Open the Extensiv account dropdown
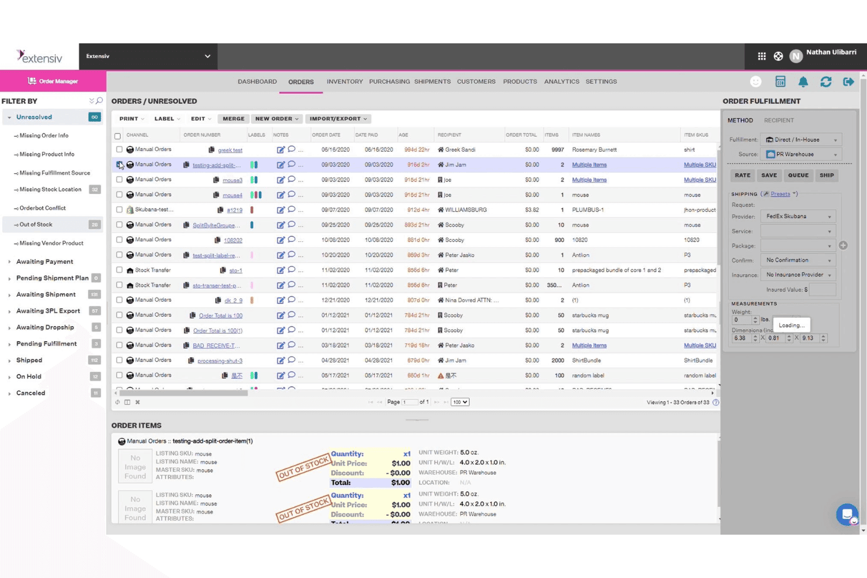 (x=148, y=56)
